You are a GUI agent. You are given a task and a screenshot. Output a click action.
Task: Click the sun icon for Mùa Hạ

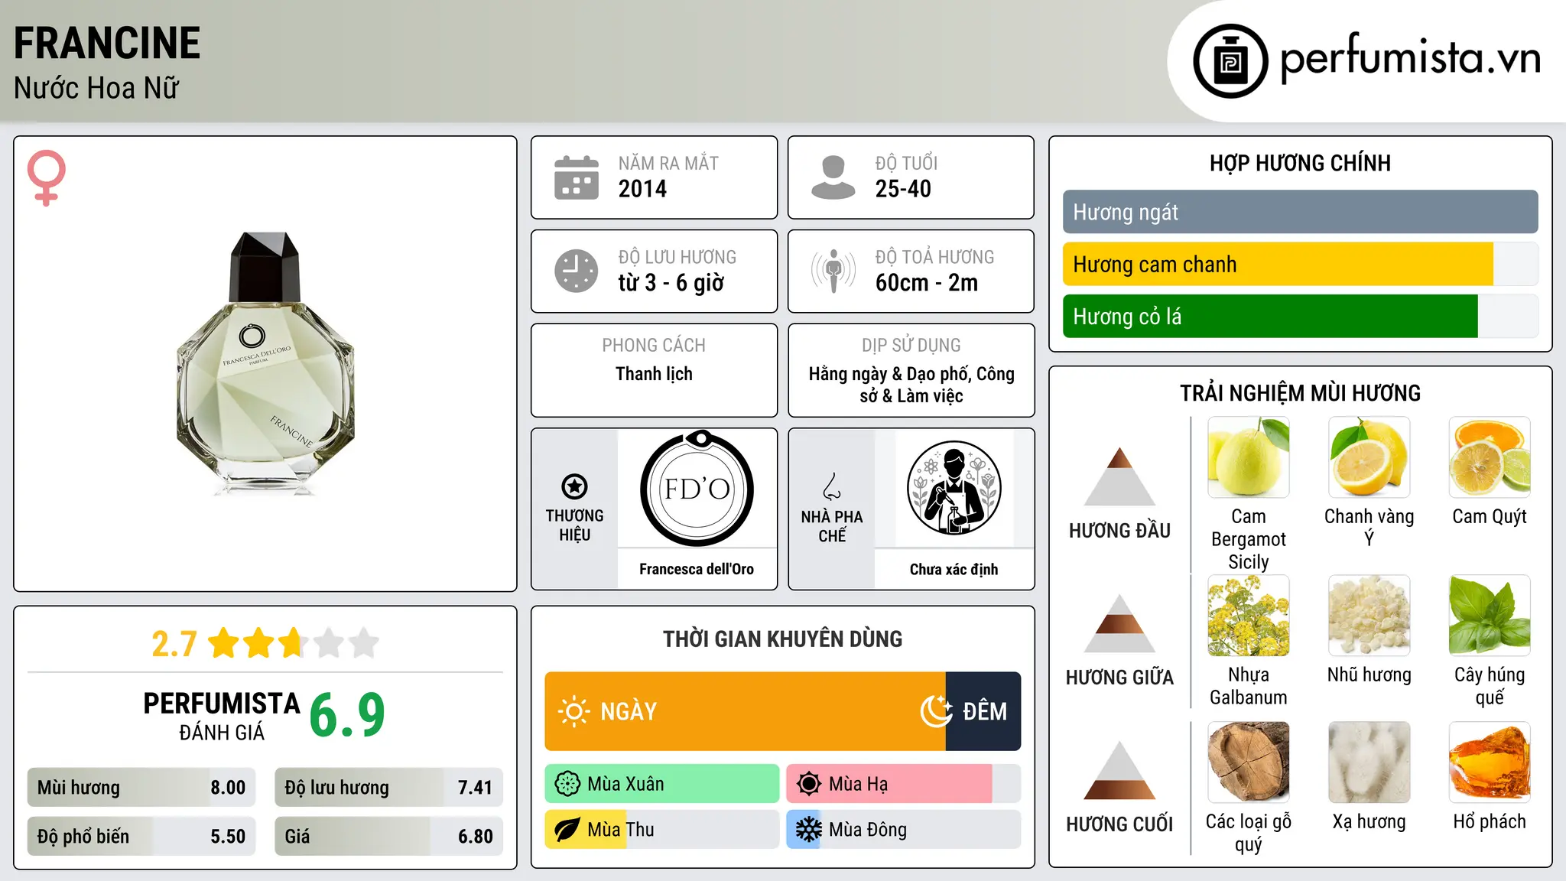coord(809,784)
